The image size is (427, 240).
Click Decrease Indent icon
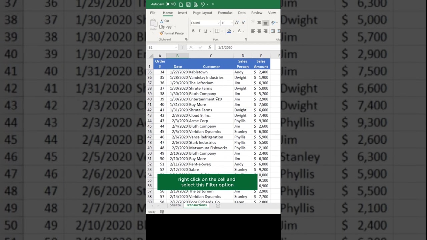click(x=273, y=31)
